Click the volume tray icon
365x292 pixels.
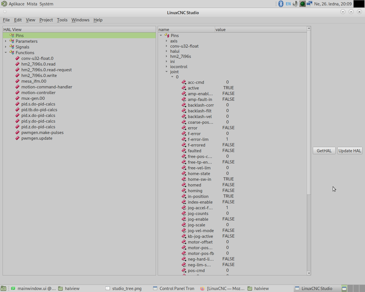point(295,4)
